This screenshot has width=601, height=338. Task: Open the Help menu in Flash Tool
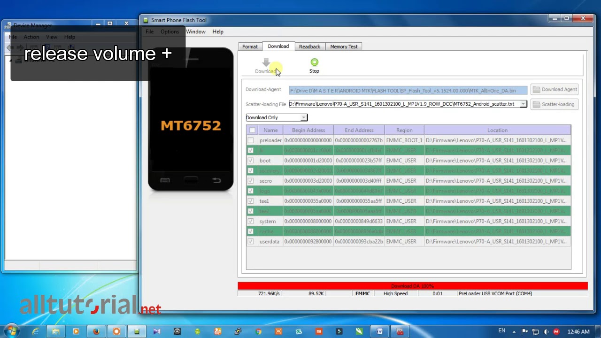[x=218, y=32]
